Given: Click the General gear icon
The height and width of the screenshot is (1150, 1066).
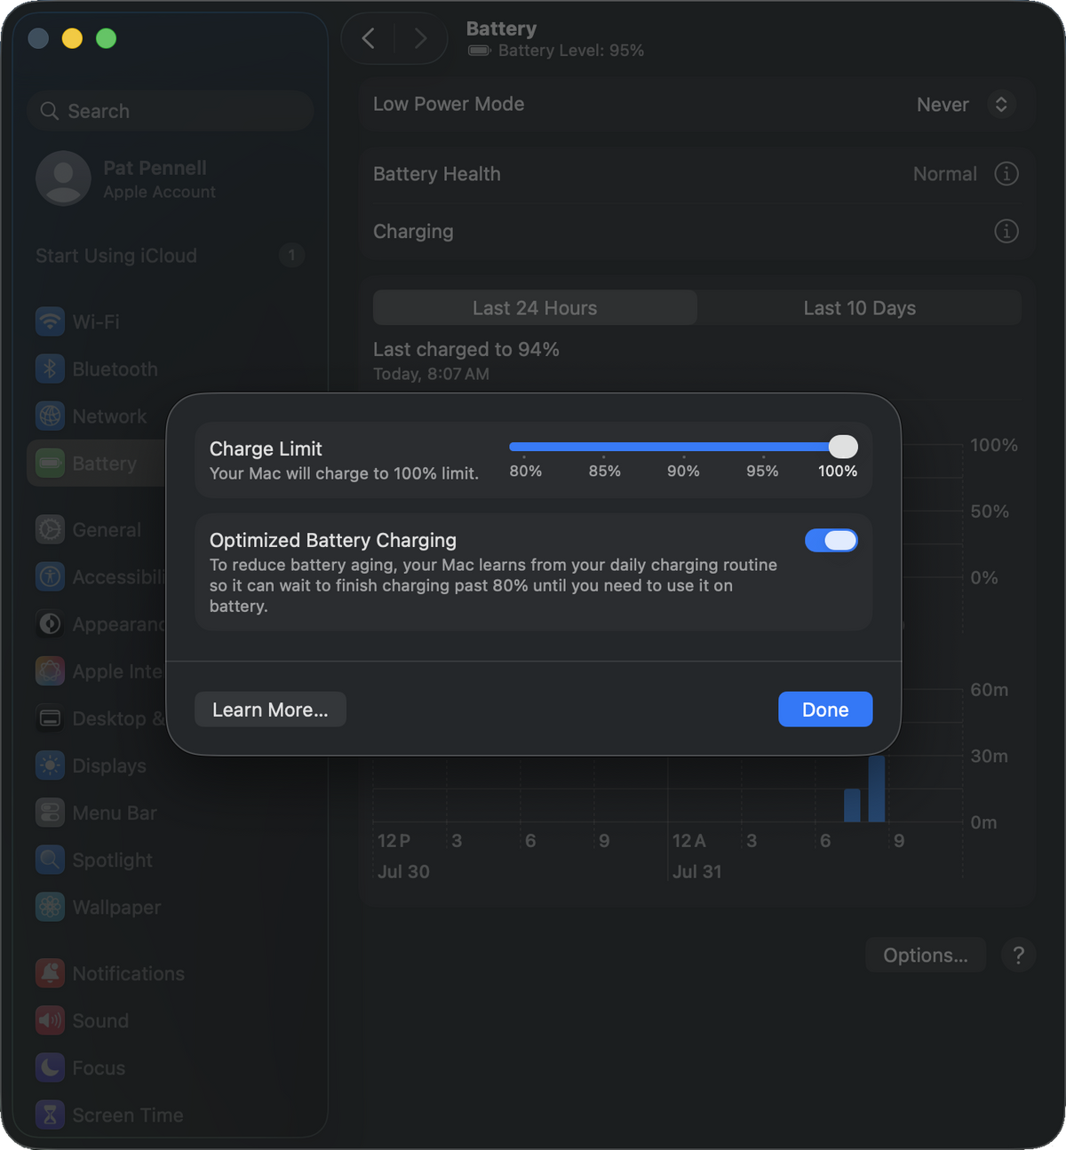Looking at the screenshot, I should pos(50,529).
